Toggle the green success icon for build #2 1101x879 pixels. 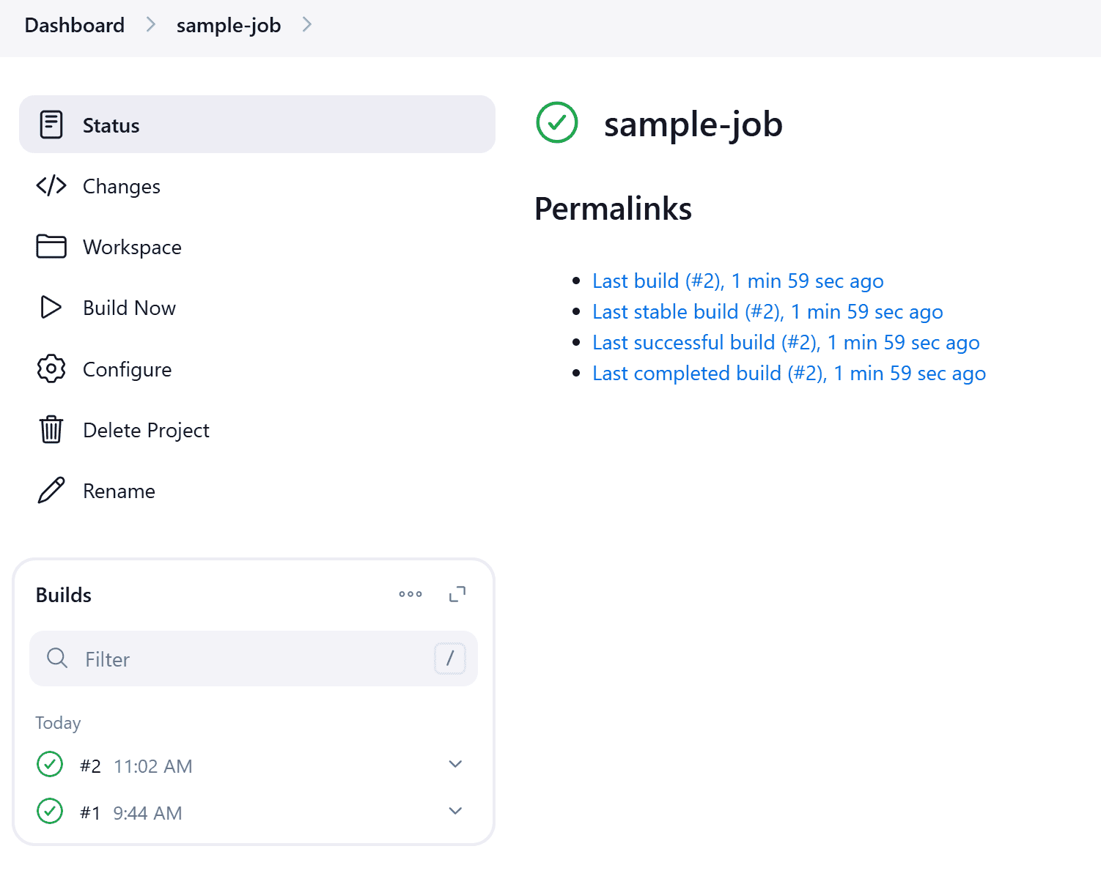pyautogui.click(x=49, y=764)
